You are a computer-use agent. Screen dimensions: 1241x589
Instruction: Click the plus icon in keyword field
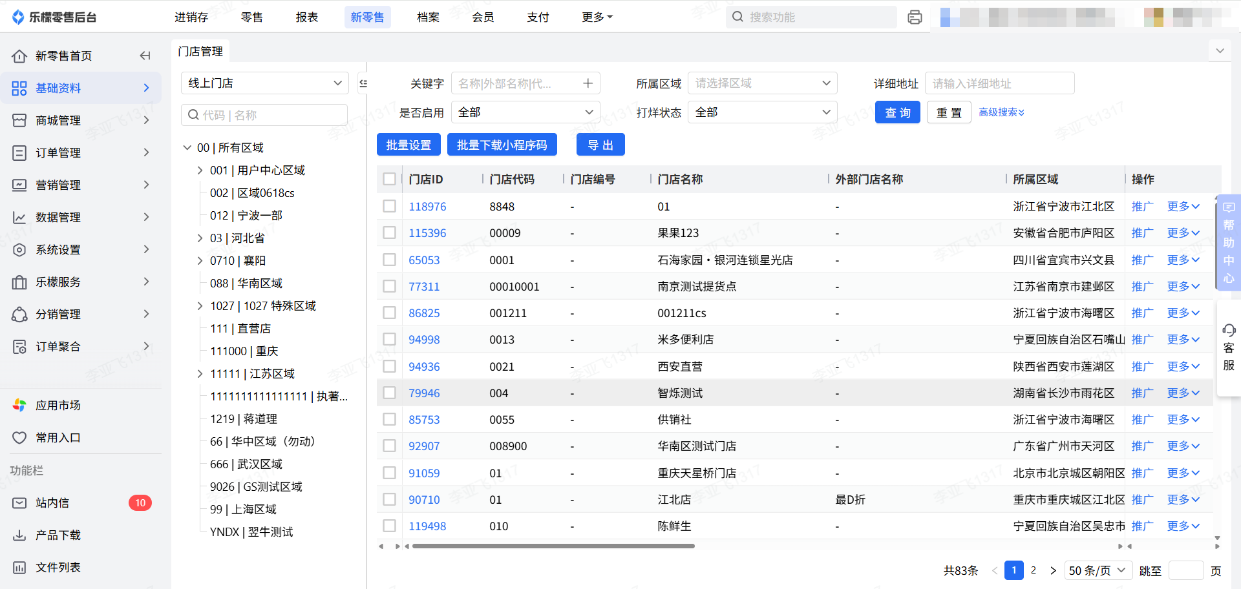588,83
